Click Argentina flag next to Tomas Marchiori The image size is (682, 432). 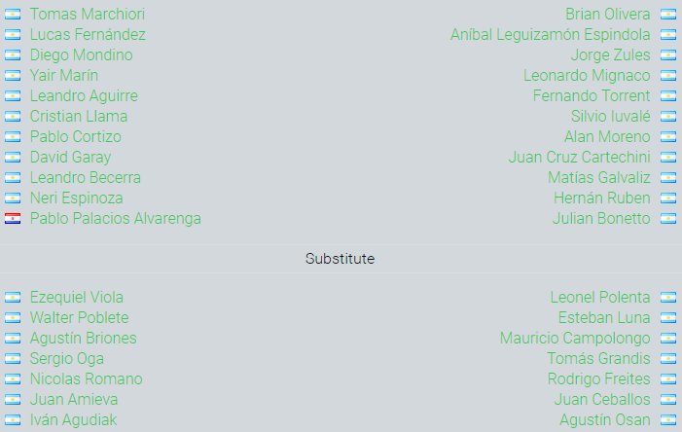coord(13,15)
